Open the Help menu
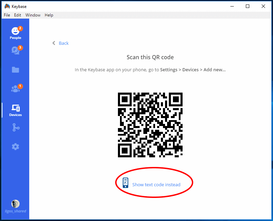273x221 pixels. click(49, 15)
